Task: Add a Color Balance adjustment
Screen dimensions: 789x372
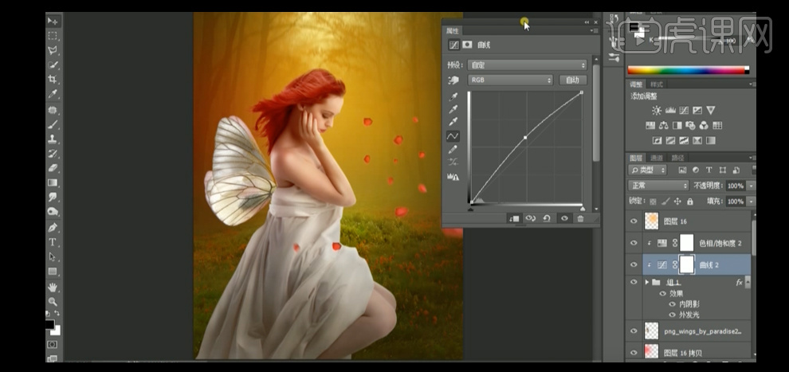Action: click(x=664, y=125)
